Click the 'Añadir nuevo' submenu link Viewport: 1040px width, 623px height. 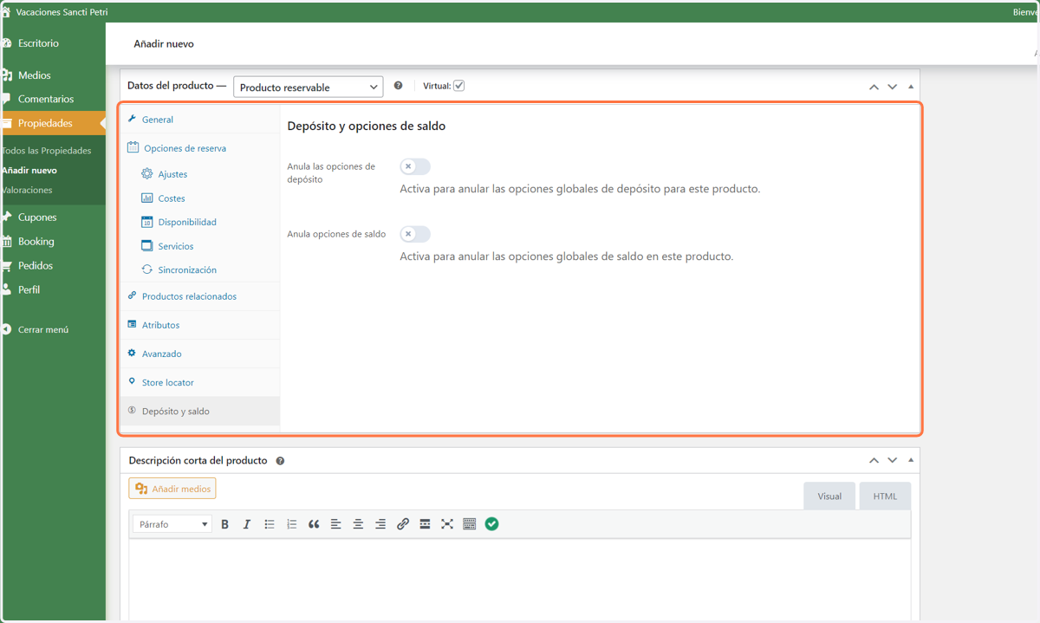(29, 171)
